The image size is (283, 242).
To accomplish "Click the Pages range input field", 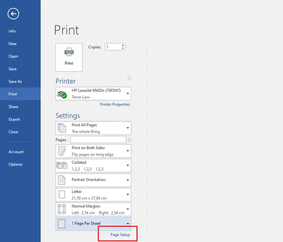I will pos(98,140).
